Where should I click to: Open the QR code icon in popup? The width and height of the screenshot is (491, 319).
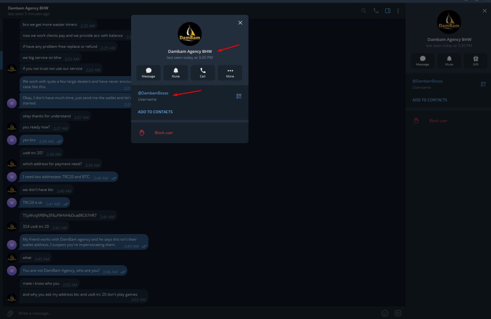pyautogui.click(x=239, y=96)
